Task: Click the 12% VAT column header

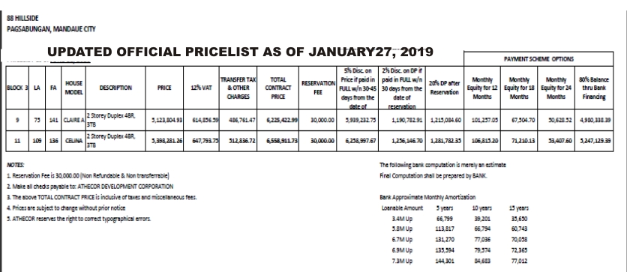Action: [202, 88]
